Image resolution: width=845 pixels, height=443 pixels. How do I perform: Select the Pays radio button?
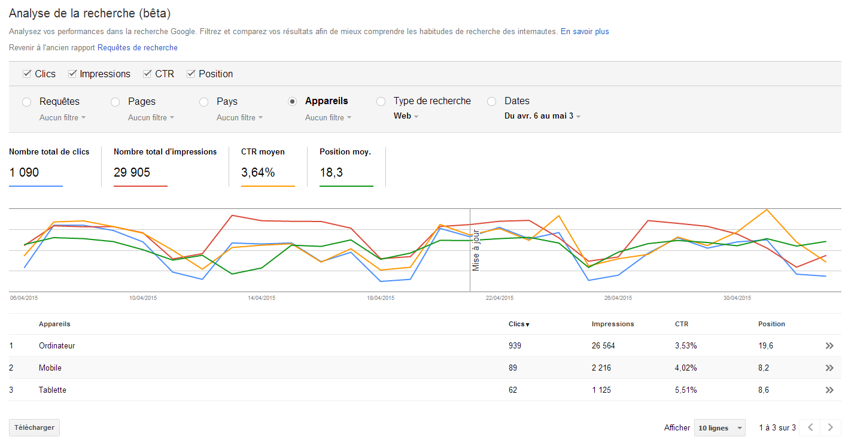pos(204,102)
